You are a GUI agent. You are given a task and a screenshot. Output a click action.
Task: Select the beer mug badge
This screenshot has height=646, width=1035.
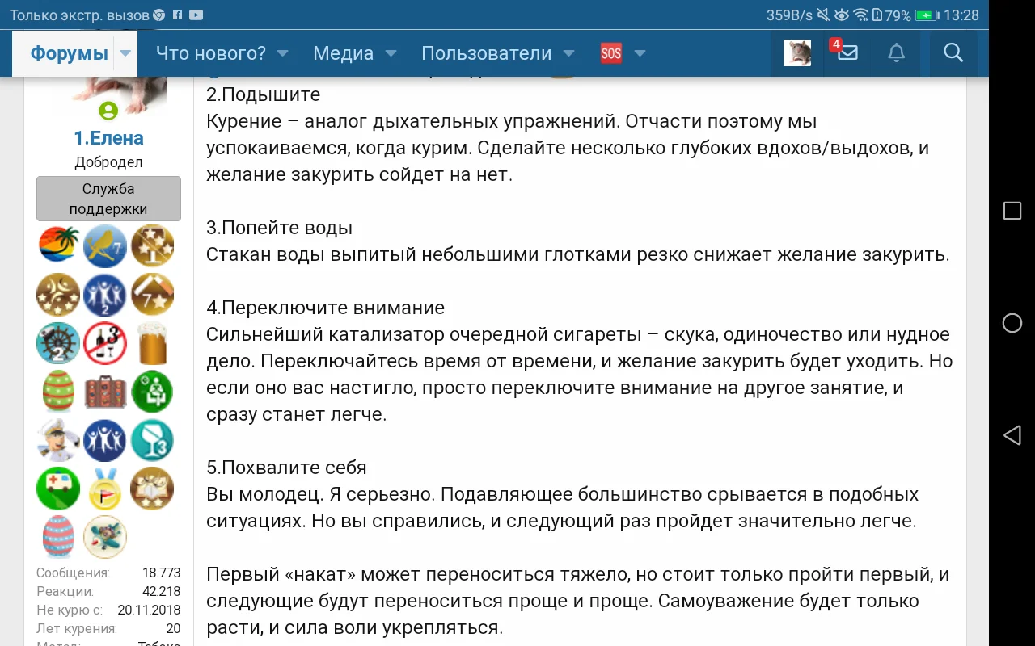coord(151,342)
